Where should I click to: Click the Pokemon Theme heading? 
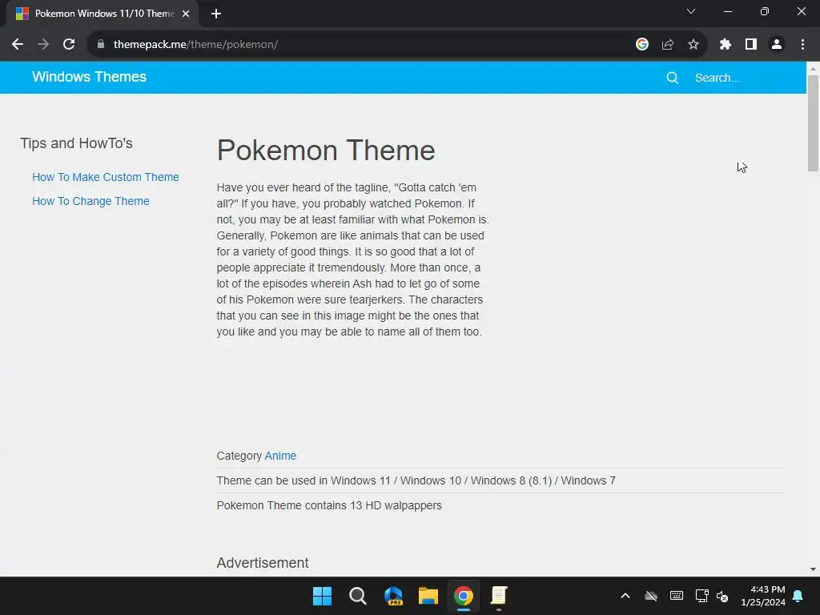coord(326,151)
